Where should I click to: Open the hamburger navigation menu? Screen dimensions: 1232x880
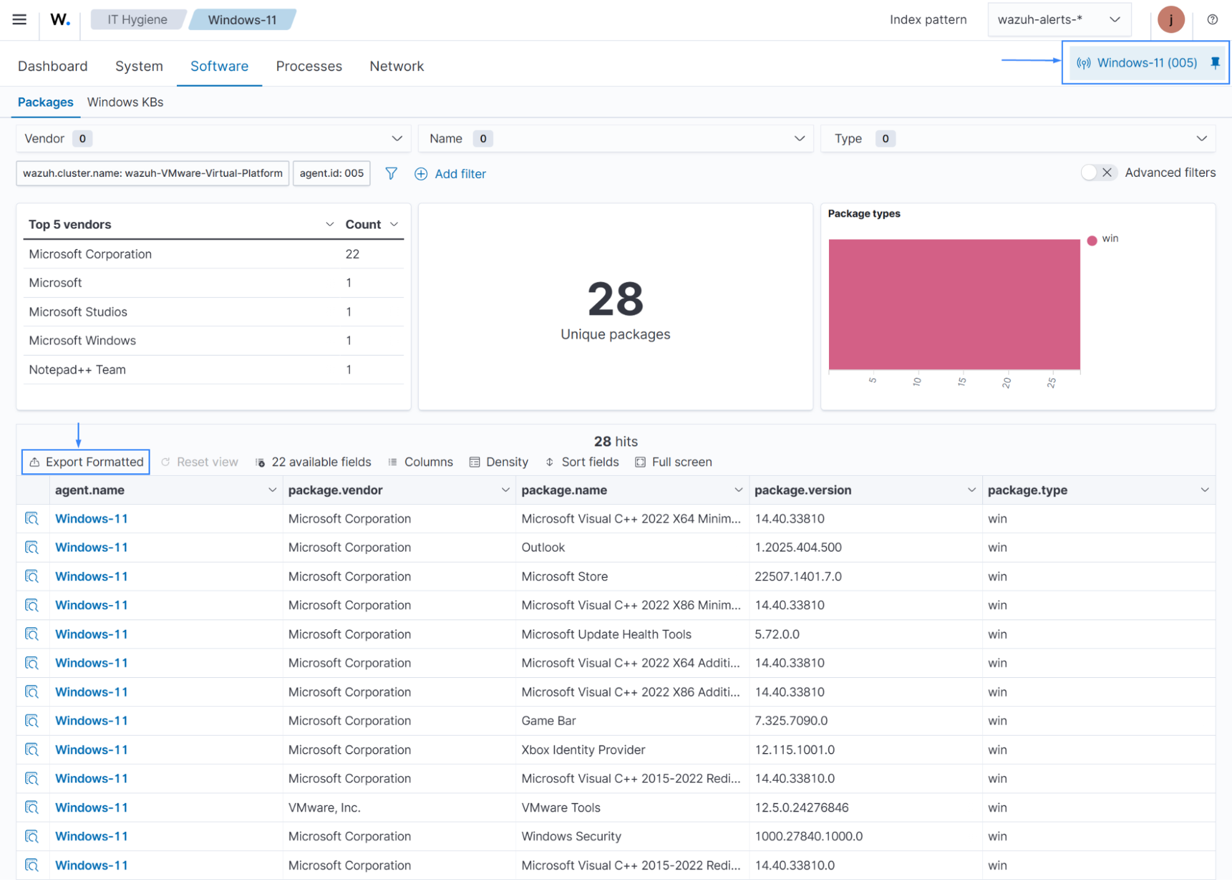coord(19,20)
